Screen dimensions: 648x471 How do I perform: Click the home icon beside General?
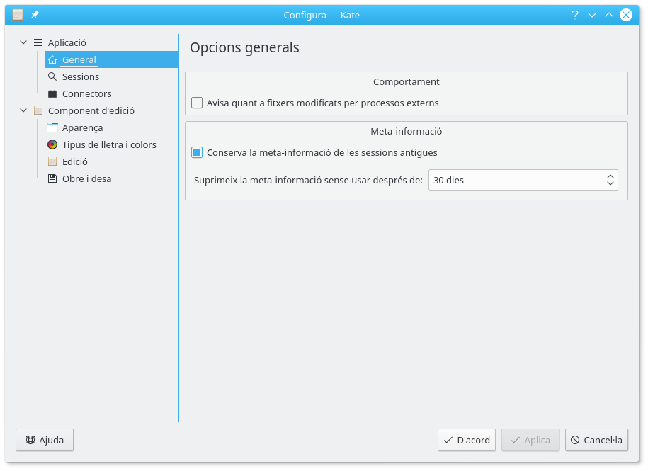click(x=52, y=60)
